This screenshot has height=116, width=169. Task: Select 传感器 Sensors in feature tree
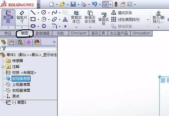[x=15, y=61]
